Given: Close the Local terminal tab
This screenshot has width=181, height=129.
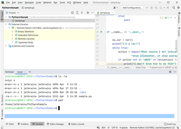Looking at the screenshot, I should tap(24, 72).
